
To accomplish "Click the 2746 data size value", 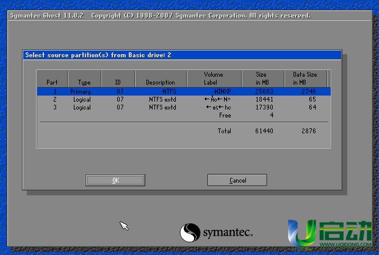I will click(309, 91).
